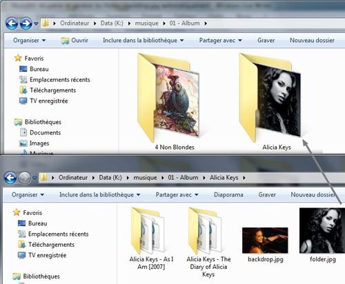Click Nouveau dossier in top window toolbar

[312, 41]
